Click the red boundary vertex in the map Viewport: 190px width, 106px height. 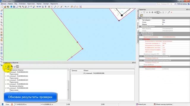pos(83,49)
